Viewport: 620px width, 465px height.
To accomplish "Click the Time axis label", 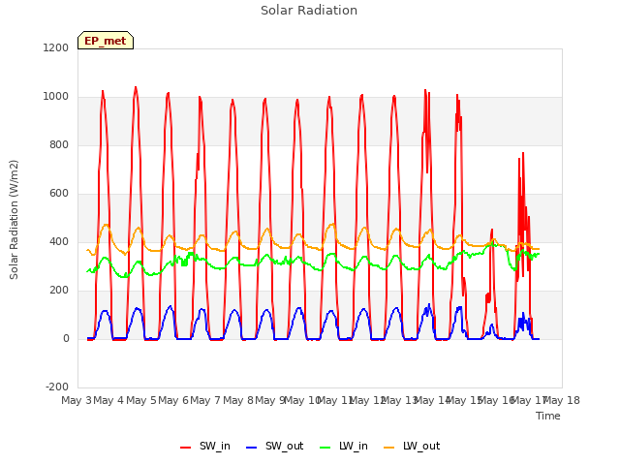I will [x=548, y=416].
